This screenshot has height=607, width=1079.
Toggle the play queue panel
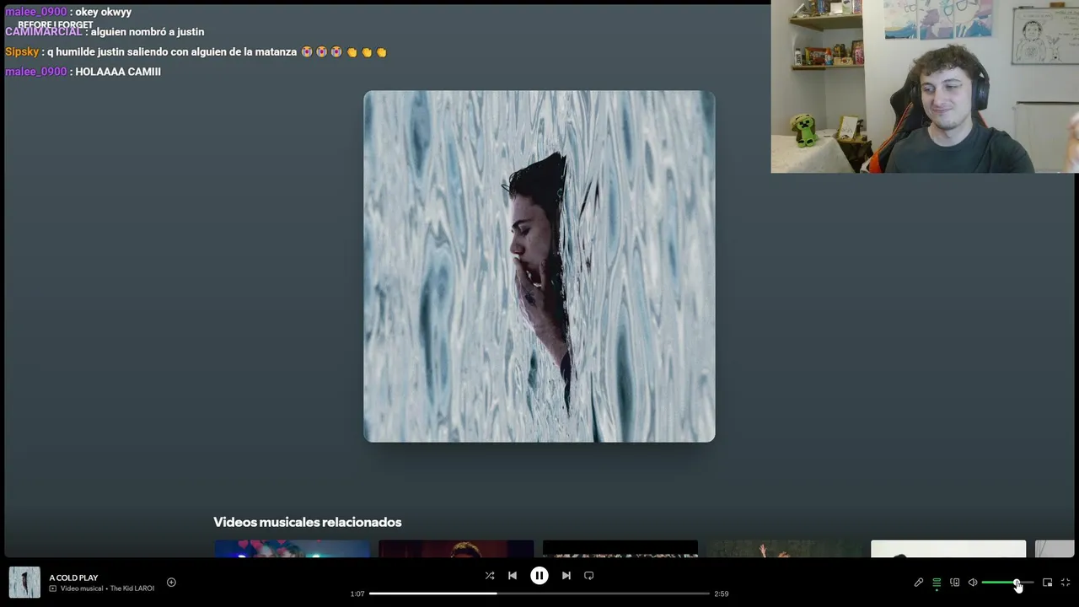pyautogui.click(x=937, y=583)
